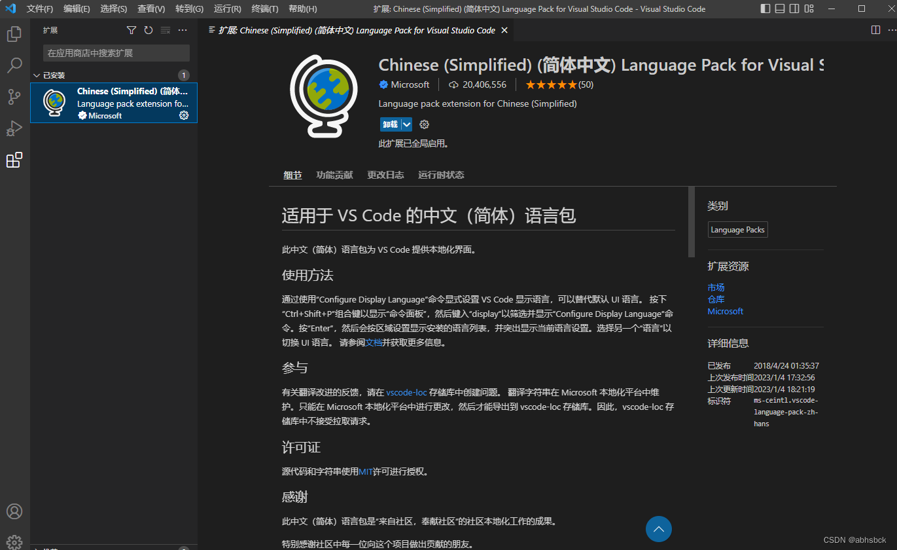Select the Chinese (Simplified) extension list item

114,103
